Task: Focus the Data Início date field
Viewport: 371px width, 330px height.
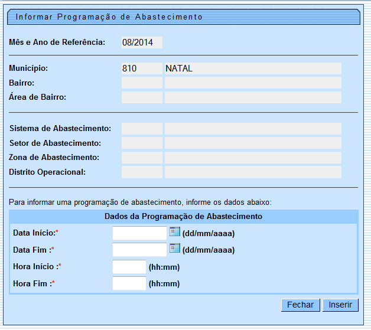Action: [x=139, y=233]
